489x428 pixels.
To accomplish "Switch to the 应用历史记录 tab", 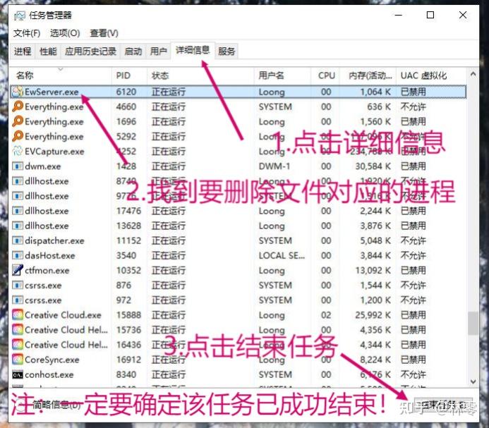I will click(x=90, y=51).
